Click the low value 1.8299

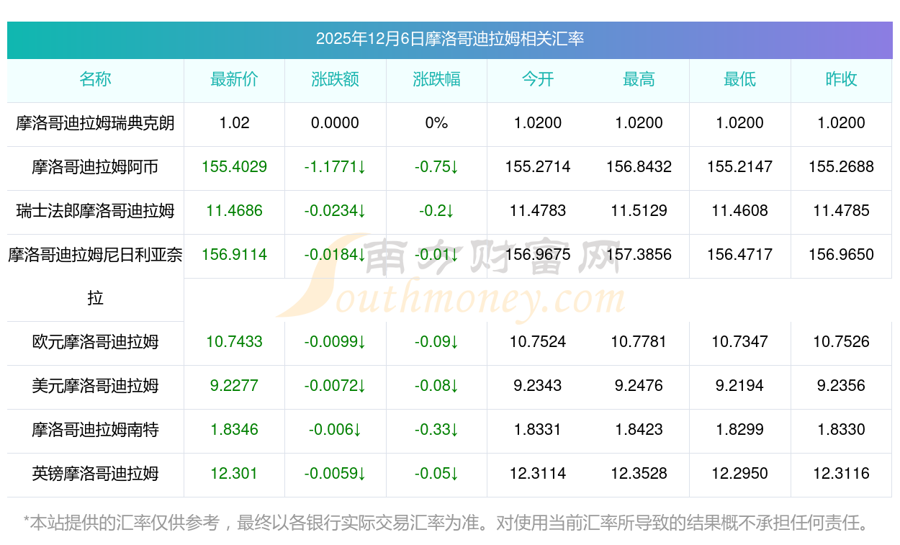740,430
